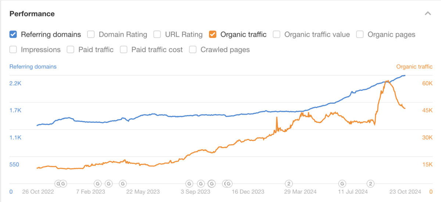
Task: Tick the Paid traffic checkbox
Action: click(71, 50)
